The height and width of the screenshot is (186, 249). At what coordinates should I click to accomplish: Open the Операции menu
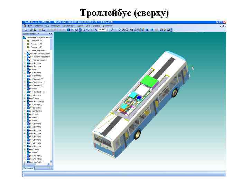tap(55, 26)
